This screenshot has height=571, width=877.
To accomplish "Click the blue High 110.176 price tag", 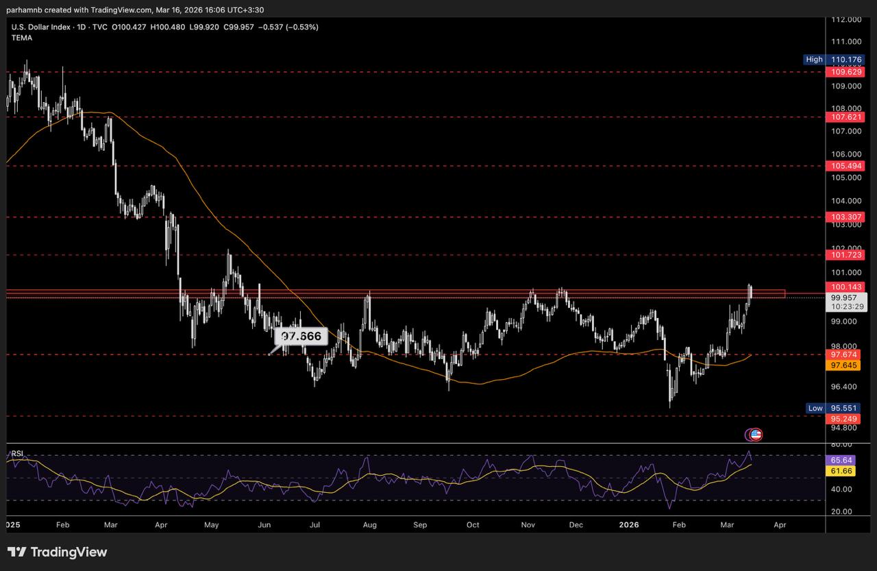I will (x=834, y=60).
